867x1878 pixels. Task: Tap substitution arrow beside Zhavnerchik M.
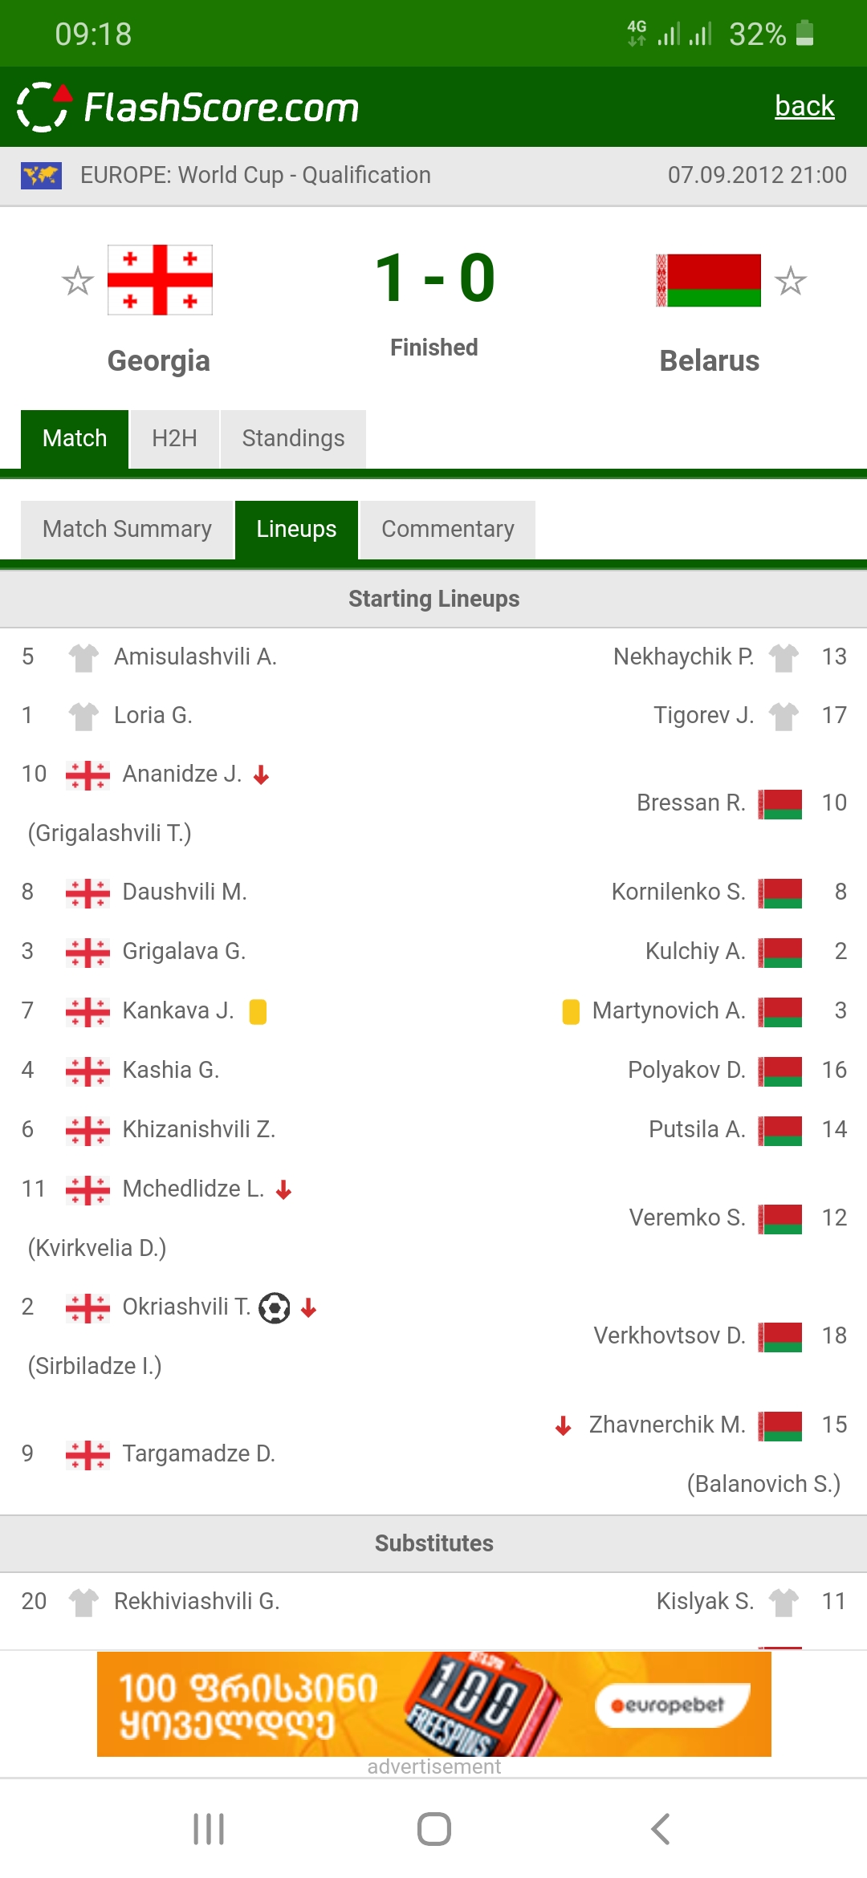[564, 1425]
